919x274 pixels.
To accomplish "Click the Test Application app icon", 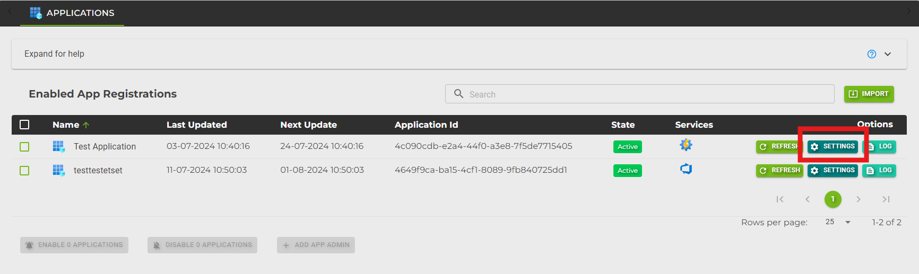I will coord(58,146).
